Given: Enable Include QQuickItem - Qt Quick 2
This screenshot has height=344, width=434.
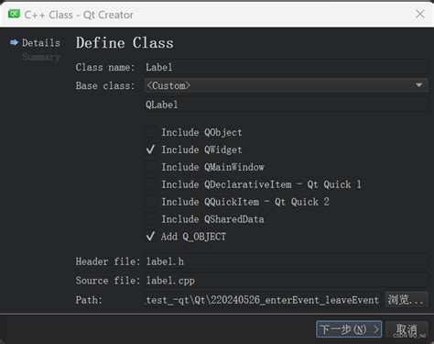Looking at the screenshot, I should (x=150, y=202).
